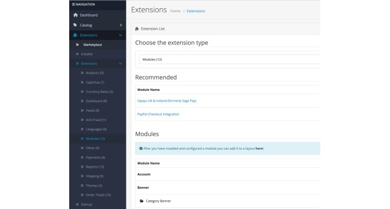Click the Extensions breadcrumb link
The height and width of the screenshot is (209, 390).
(x=196, y=11)
